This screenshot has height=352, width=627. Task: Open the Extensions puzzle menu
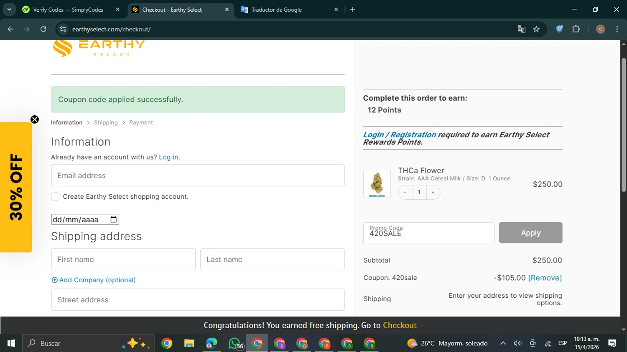point(576,29)
